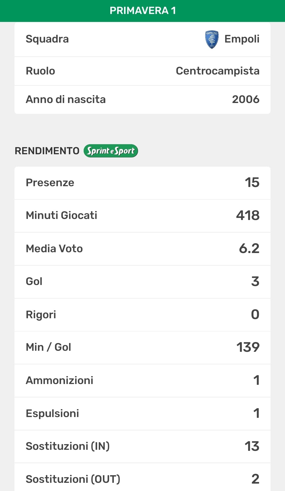Click the Media Voto value 6.2

click(x=249, y=249)
